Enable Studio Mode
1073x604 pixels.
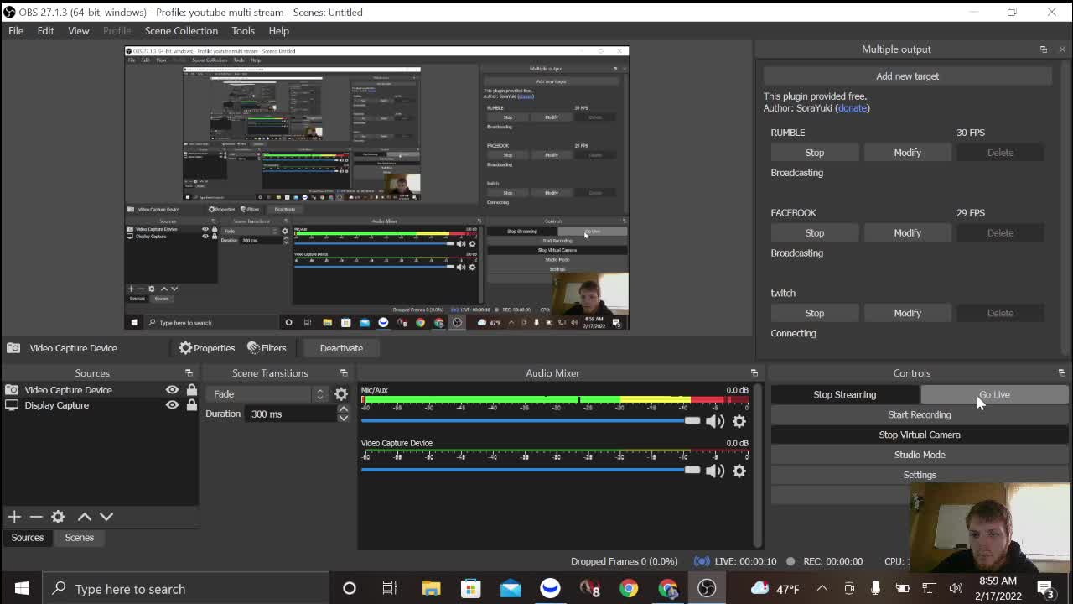click(920, 455)
